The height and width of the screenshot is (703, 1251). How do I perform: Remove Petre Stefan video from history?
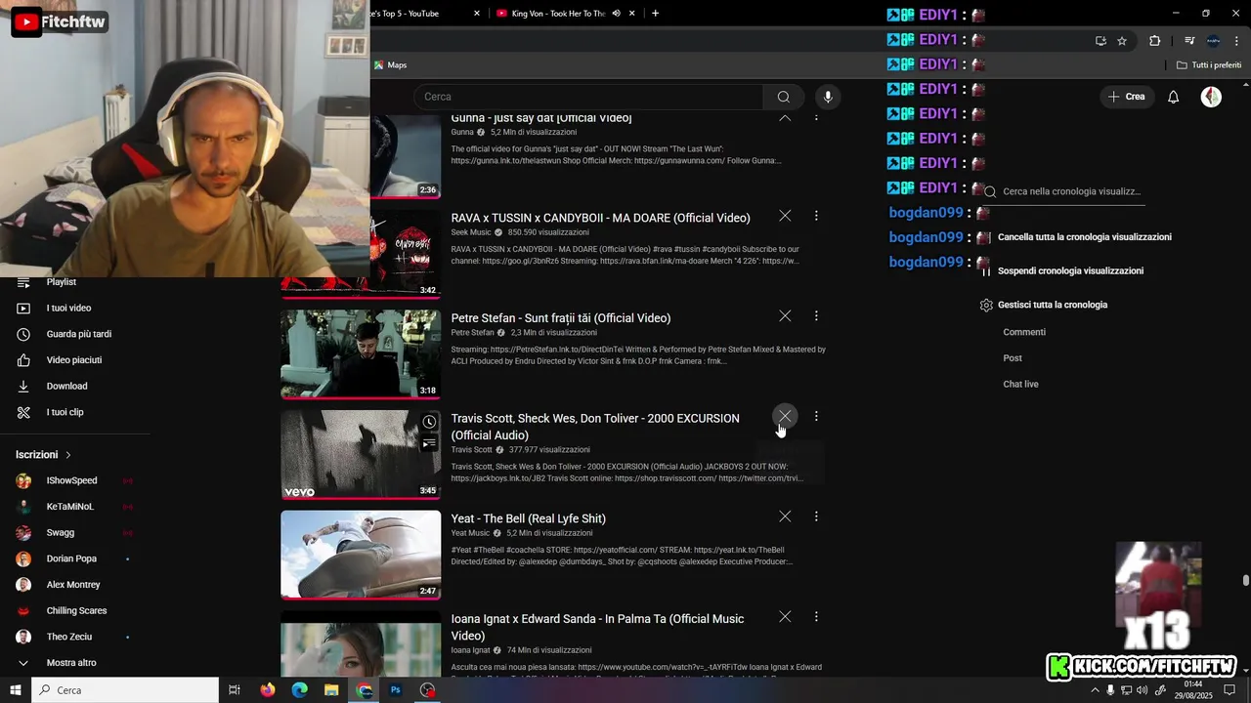pyautogui.click(x=785, y=315)
